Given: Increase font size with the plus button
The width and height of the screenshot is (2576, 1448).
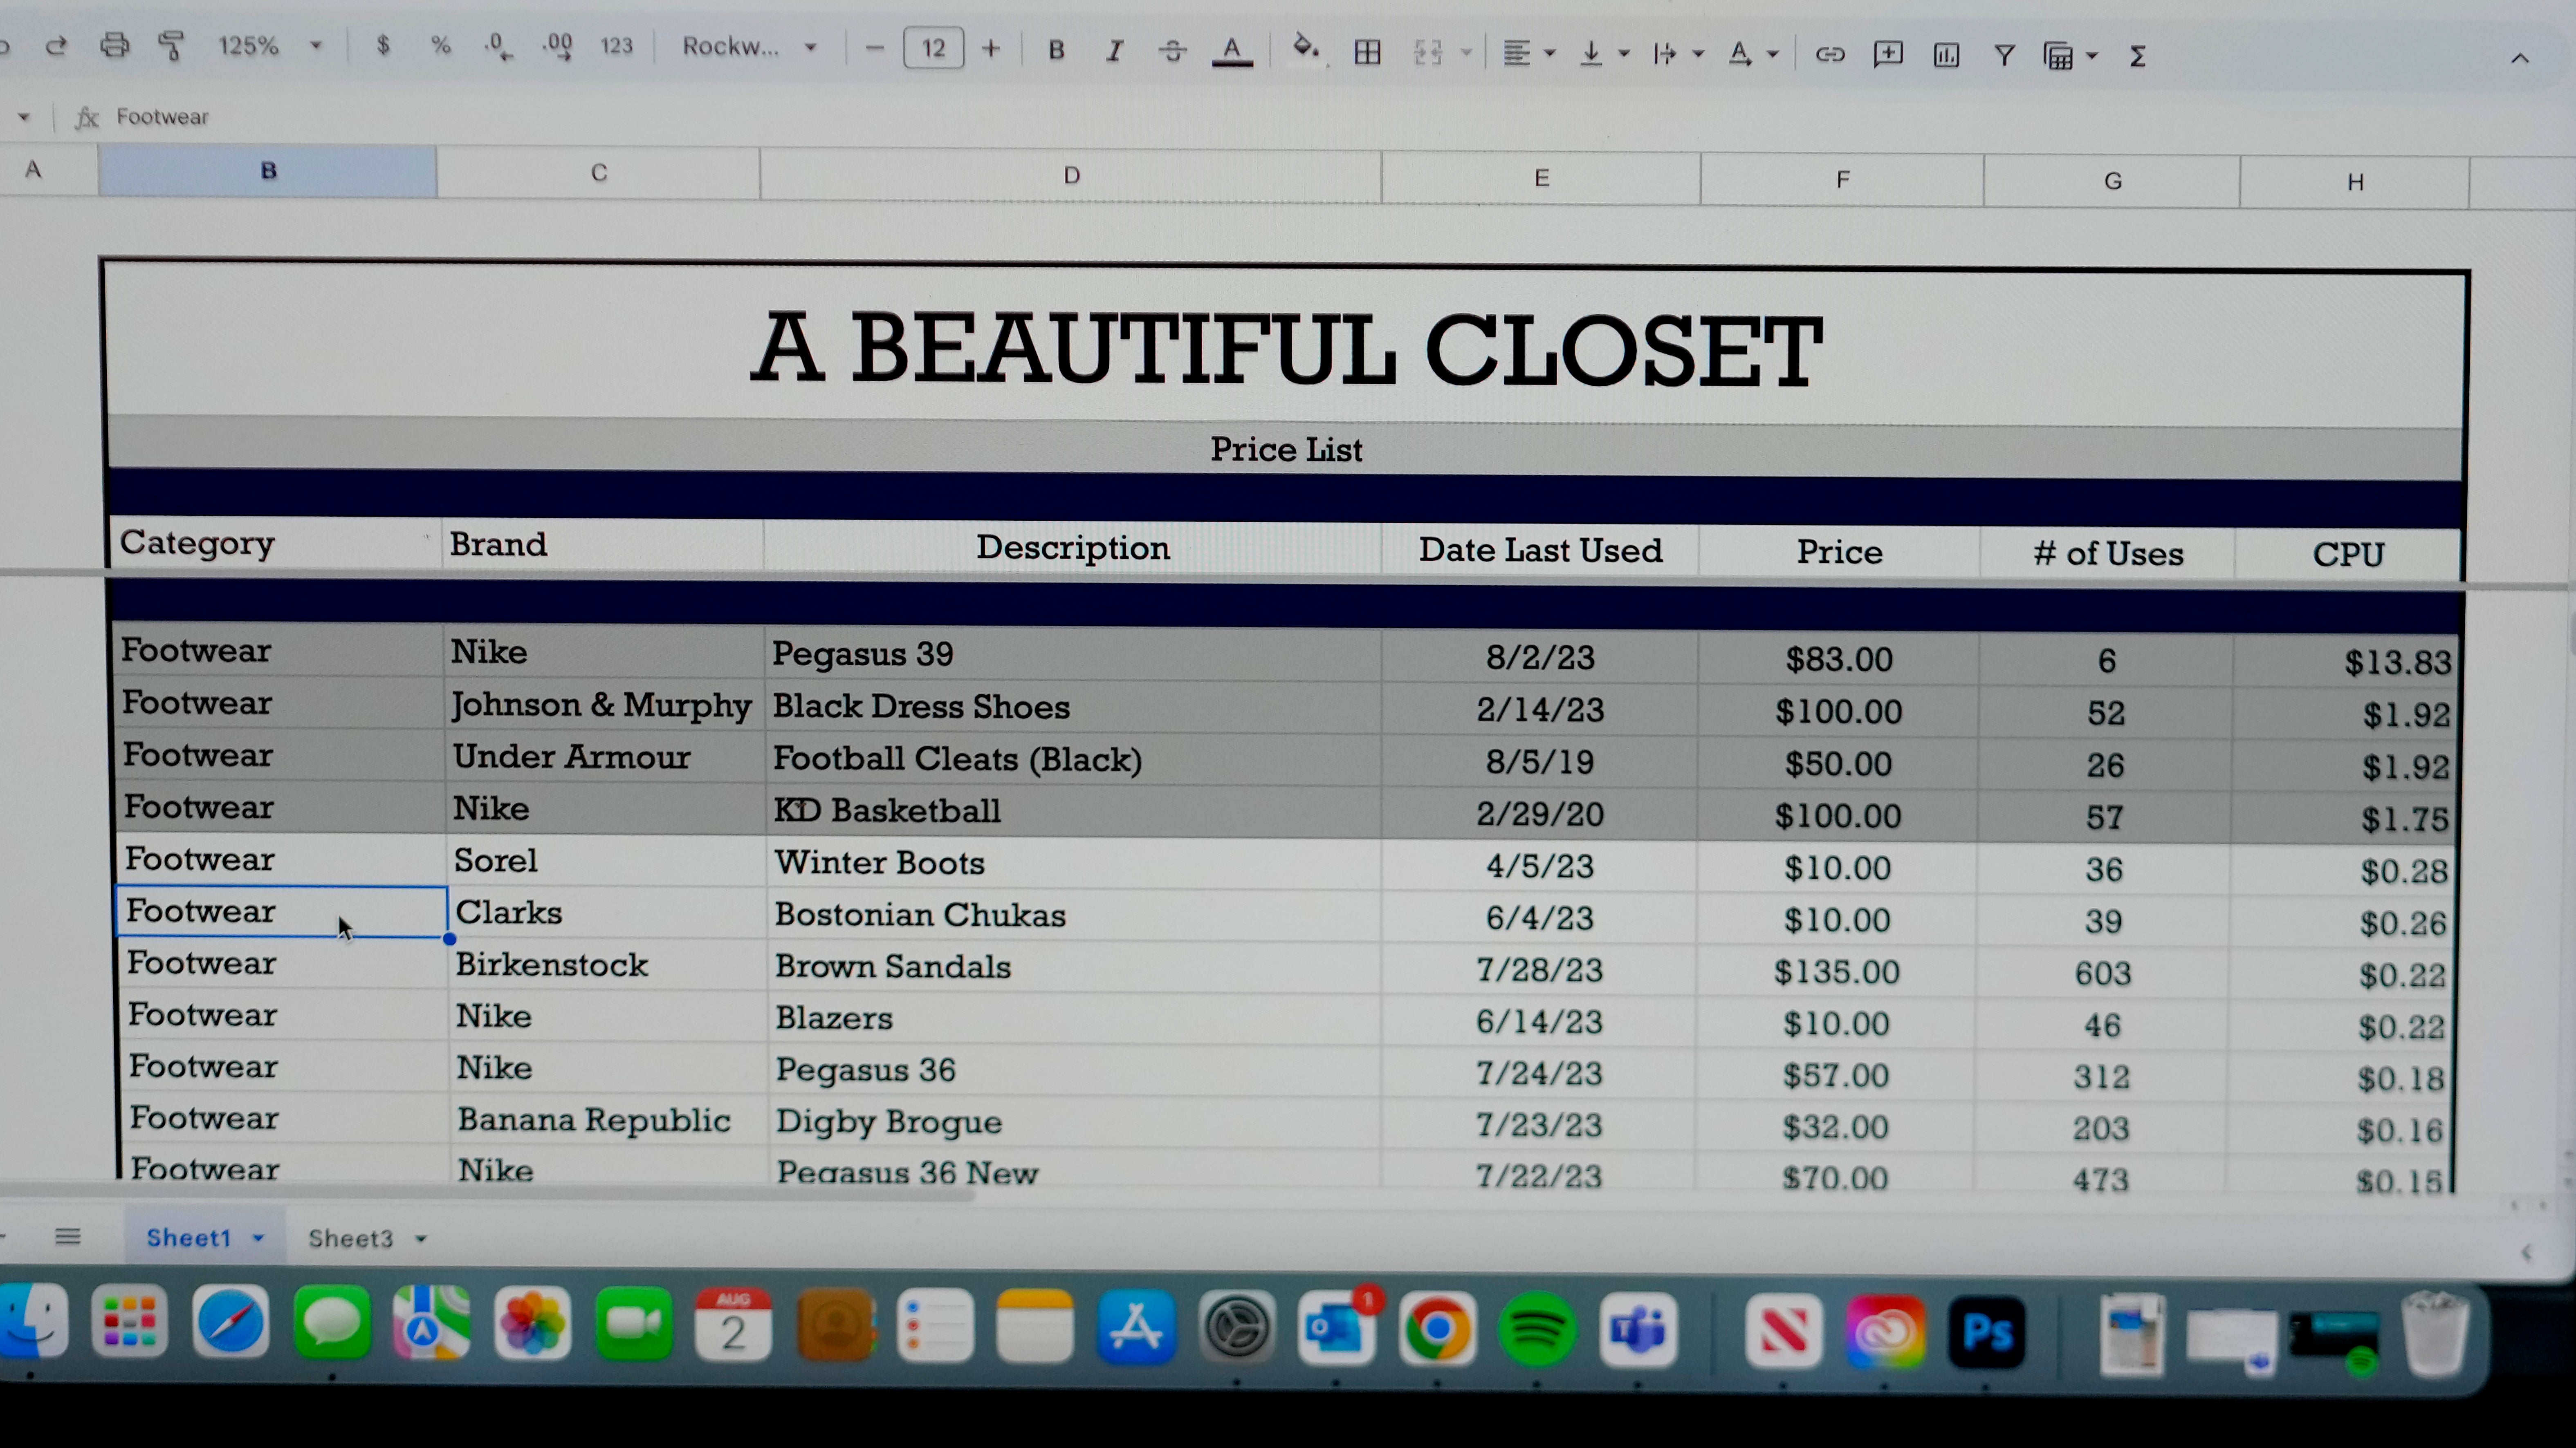Looking at the screenshot, I should coord(991,47).
